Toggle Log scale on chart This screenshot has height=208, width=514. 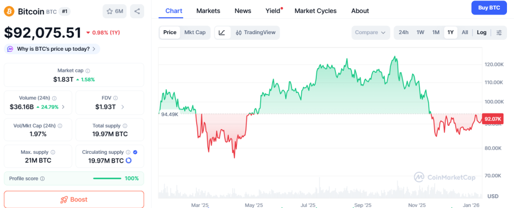481,33
